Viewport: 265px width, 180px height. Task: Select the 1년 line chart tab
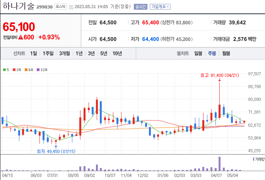(x=79, y=53)
